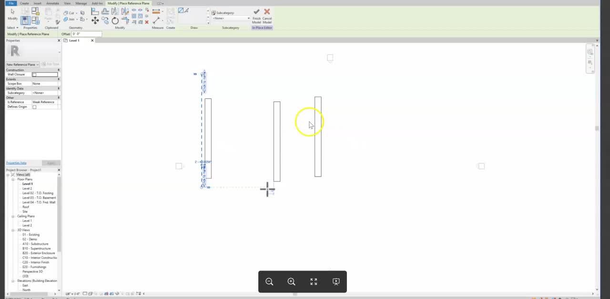This screenshot has height=299, width=610.
Task: Open the New Reference Plane type selector dropdown
Action: (38, 64)
